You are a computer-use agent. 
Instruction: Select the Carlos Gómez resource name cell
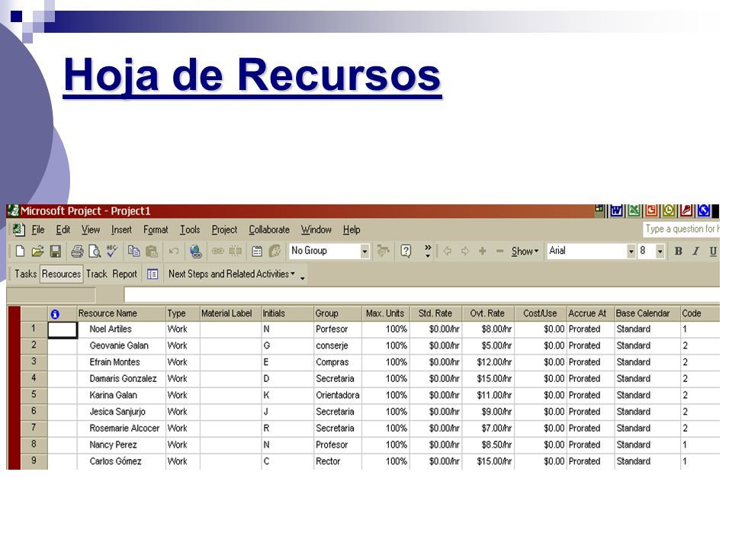121,461
